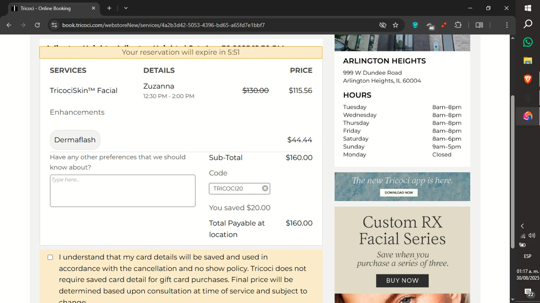This screenshot has height=303, width=540.
Task: Open the extension with the 40 badge
Action: tap(430, 26)
